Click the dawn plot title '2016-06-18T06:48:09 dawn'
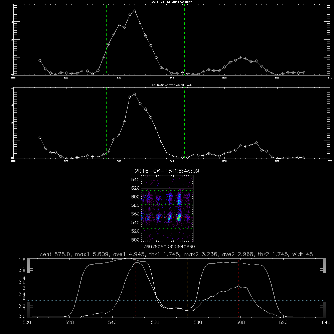This screenshot has width=334, height=334. [172, 2]
